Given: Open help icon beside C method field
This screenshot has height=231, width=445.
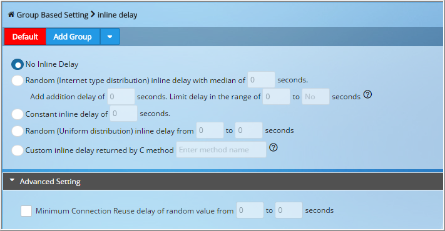Looking at the screenshot, I should pos(274,147).
